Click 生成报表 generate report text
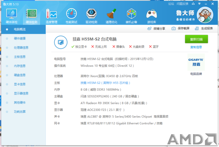The image size is (219, 147). 207,28
